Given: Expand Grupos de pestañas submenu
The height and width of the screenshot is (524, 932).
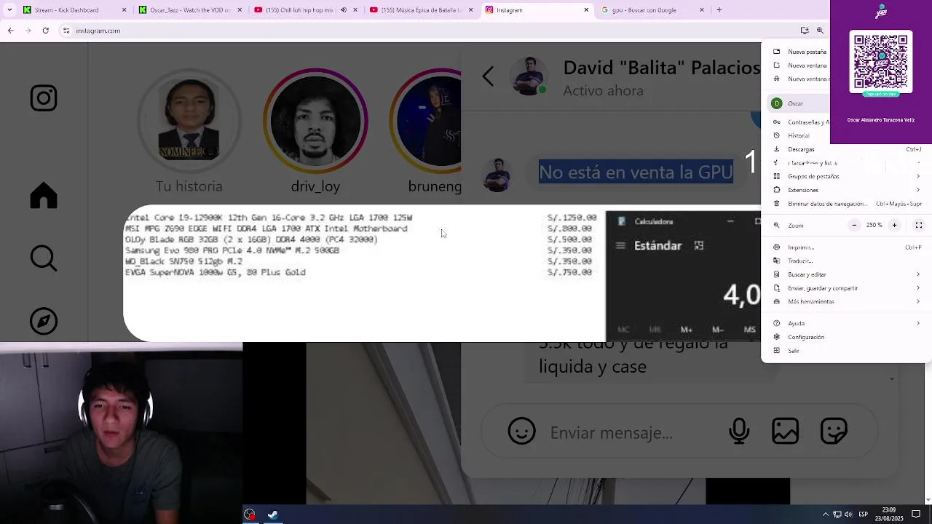Looking at the screenshot, I should click(917, 177).
